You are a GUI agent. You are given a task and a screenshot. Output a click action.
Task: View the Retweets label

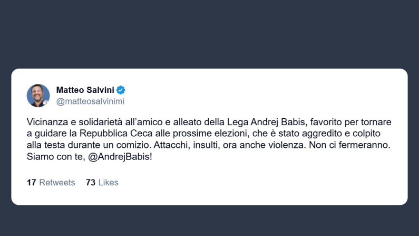coord(57,183)
